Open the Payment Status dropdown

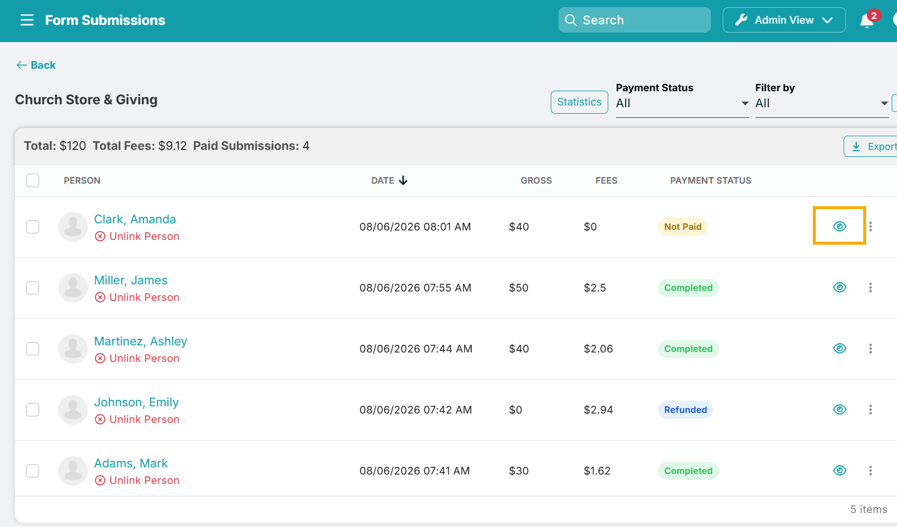click(682, 104)
